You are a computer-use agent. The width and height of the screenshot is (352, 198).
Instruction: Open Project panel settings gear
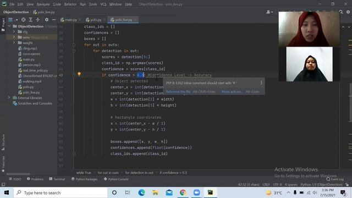click(46, 20)
